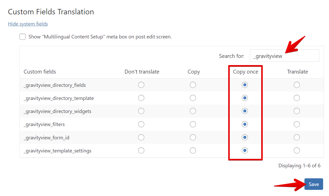This screenshot has height=196, width=329.
Task: Set _gravityview_directory_template to Translate
Action: click(297, 98)
